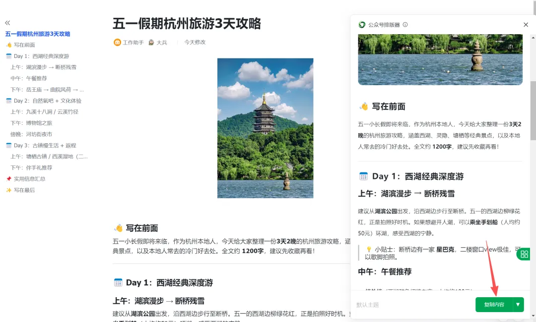Collapse the outline sidebar with double-chevron icon
The height and width of the screenshot is (322, 536).
7,23
